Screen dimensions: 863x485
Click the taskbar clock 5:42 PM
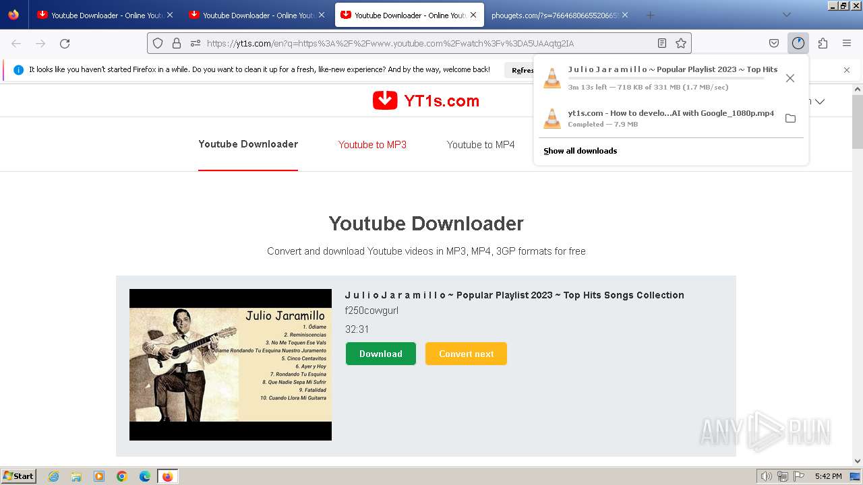tap(828, 476)
